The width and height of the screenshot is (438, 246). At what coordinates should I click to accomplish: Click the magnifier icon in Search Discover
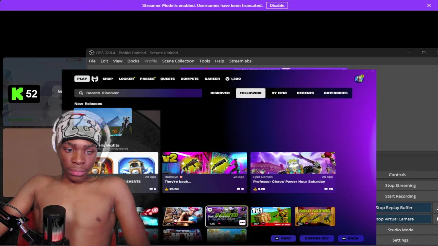(x=81, y=93)
